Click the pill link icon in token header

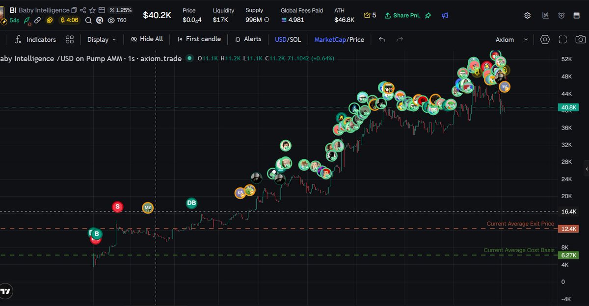pos(38,20)
